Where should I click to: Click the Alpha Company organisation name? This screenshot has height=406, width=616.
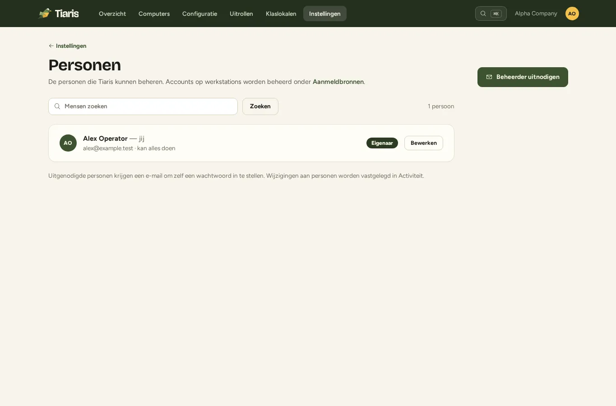click(x=536, y=14)
